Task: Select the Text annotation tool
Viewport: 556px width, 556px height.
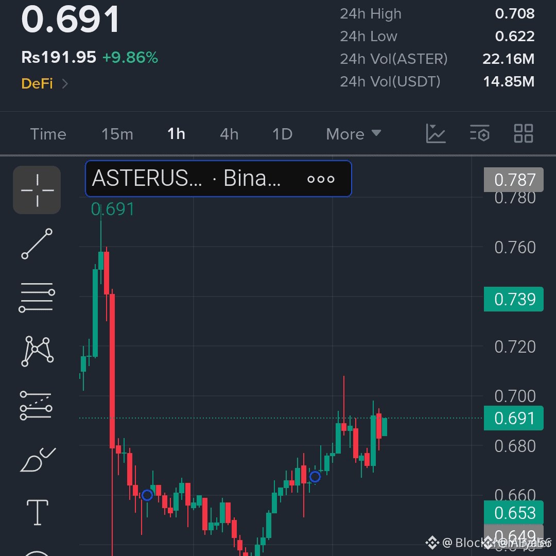Action: 37,512
